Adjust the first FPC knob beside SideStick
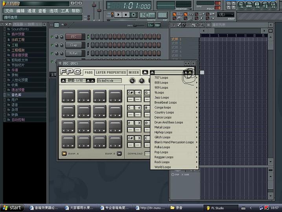Viewport: 282px width, 212px height. coord(132,81)
